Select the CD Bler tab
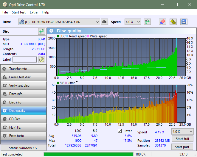This screenshot has width=197, height=157. pos(24,119)
